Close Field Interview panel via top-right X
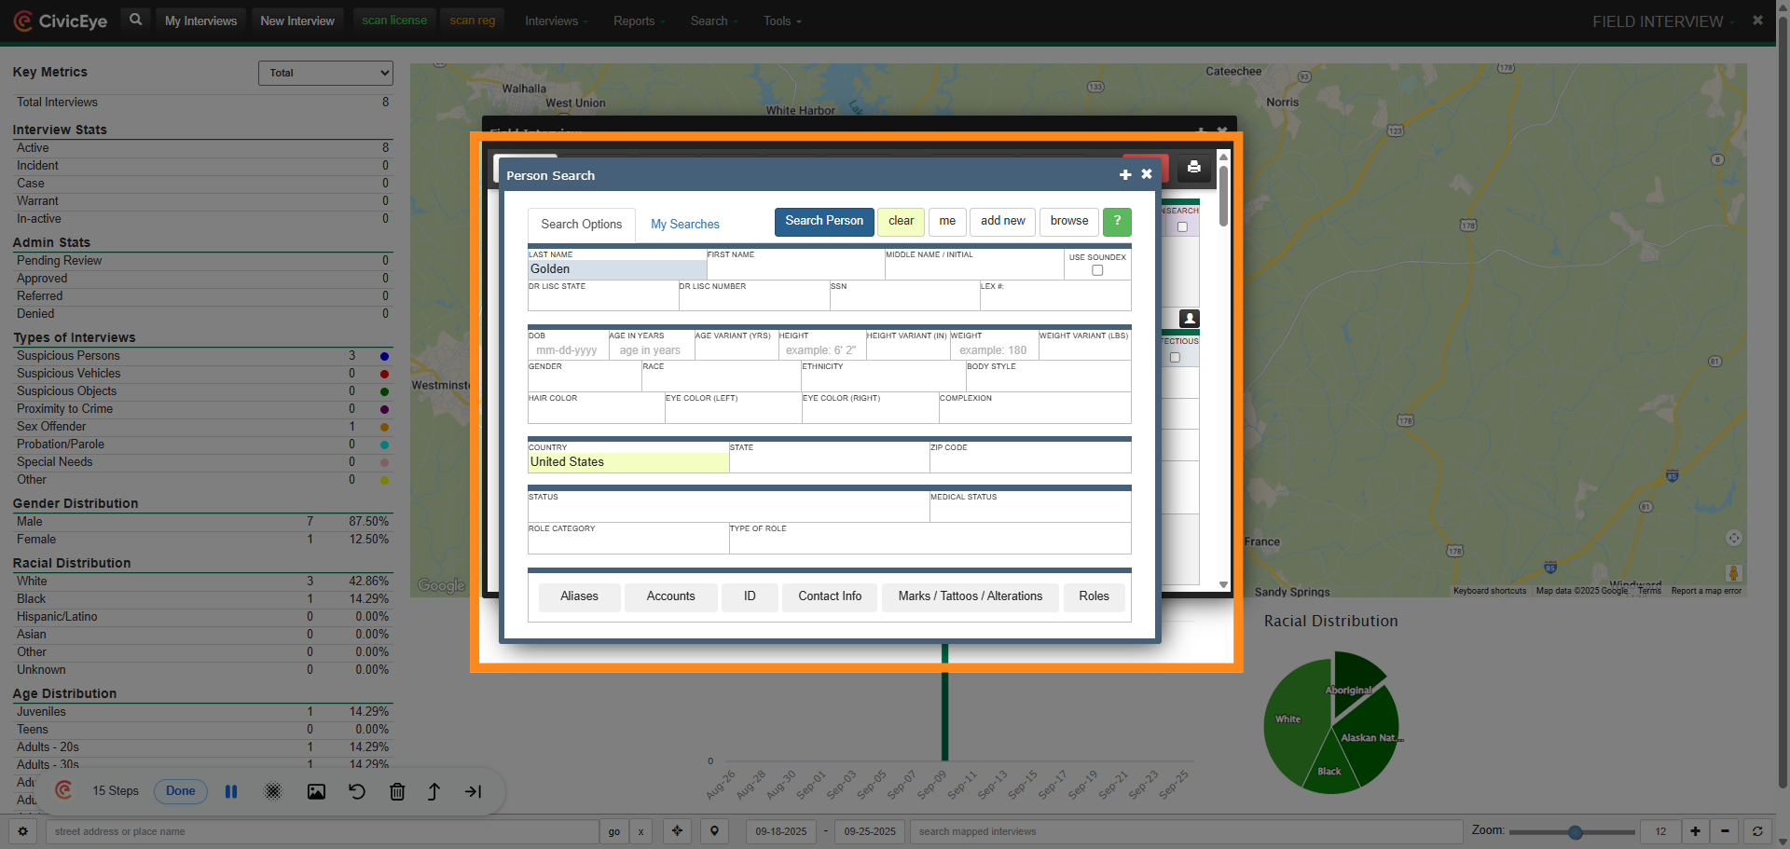1790x849 pixels. [x=1758, y=20]
